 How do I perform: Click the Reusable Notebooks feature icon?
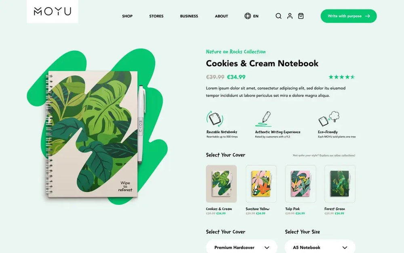215,119
